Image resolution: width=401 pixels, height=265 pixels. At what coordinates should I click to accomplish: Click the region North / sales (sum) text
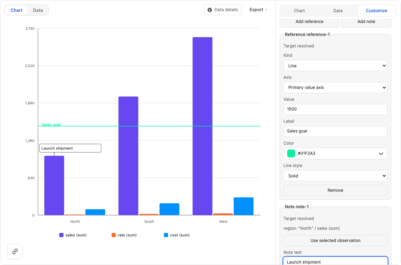[x=311, y=228]
